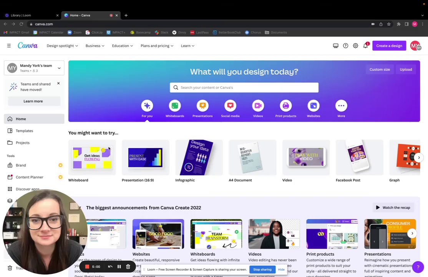Expand the Design spotlight menu
Viewport: 428px width, 277px height.
click(62, 46)
